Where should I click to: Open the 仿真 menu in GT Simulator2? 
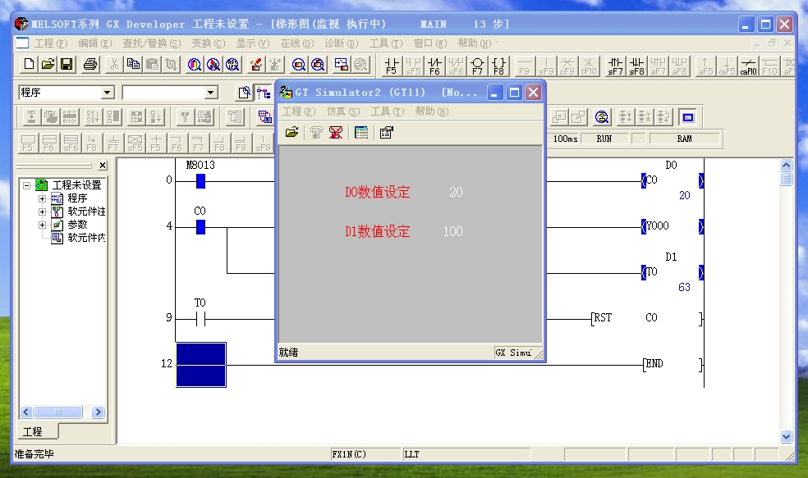coord(342,112)
